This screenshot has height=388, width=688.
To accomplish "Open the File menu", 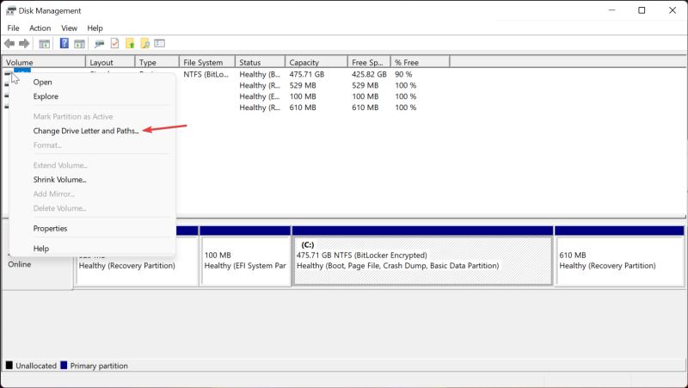I will click(x=13, y=28).
